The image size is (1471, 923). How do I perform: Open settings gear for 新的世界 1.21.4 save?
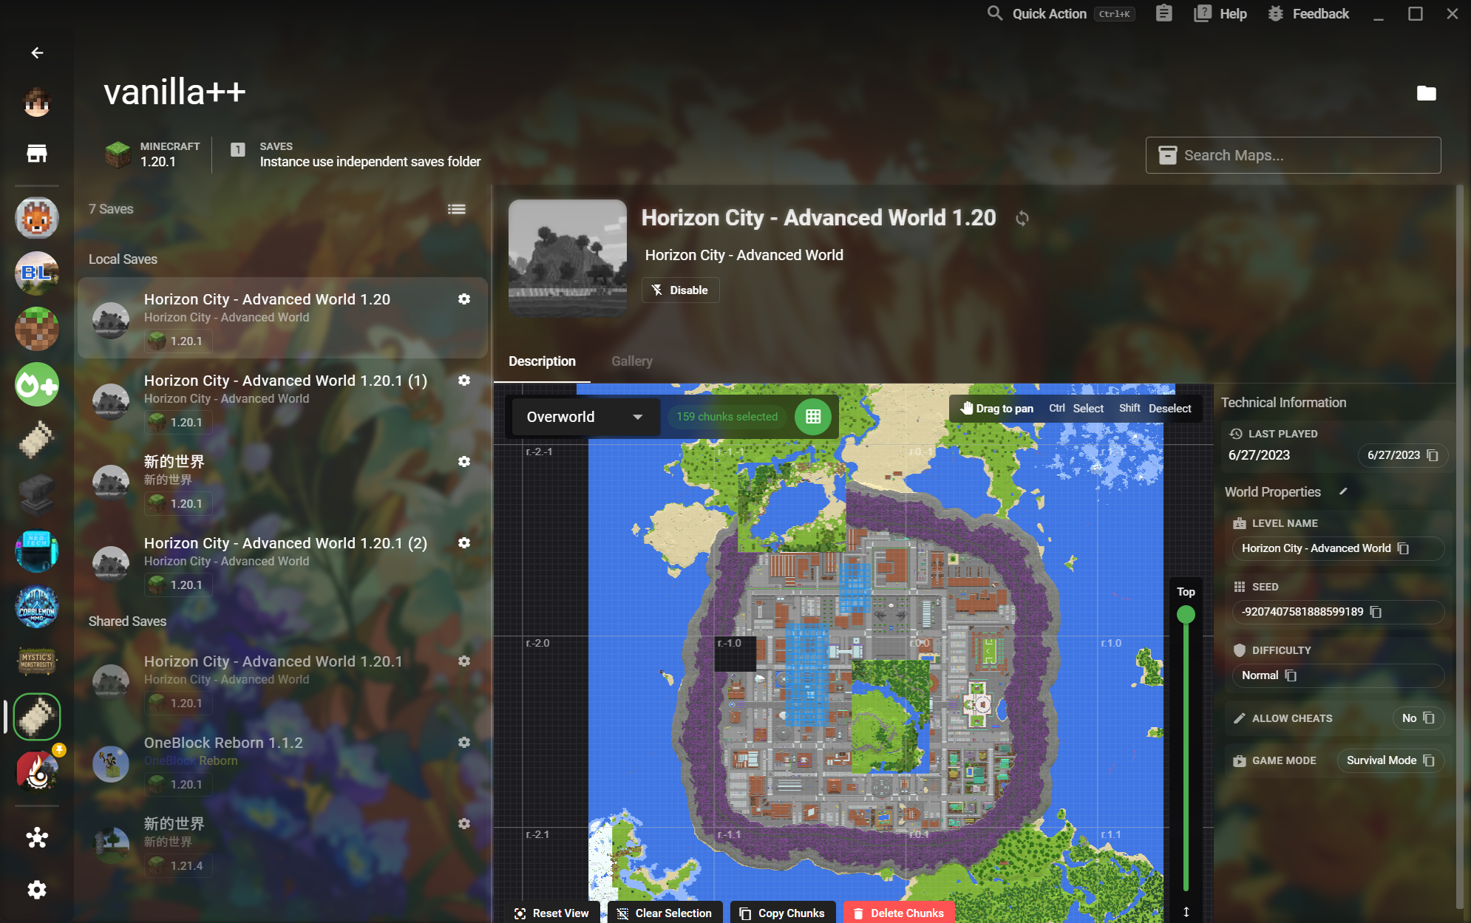click(464, 824)
